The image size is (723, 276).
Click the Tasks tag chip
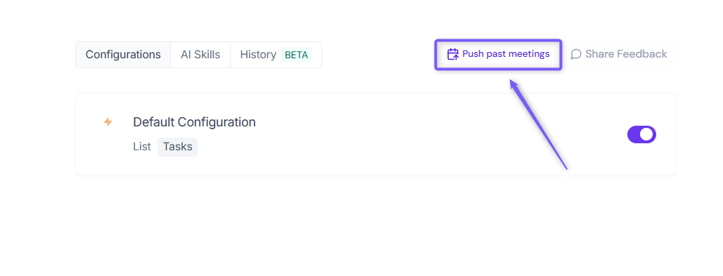pyautogui.click(x=177, y=147)
